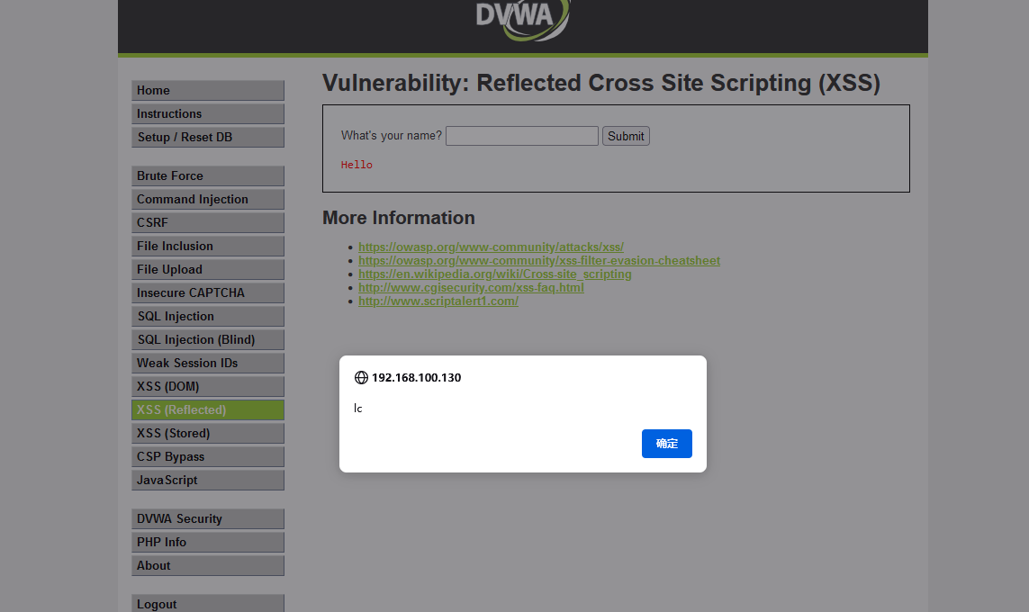Open XSS (DOM) page
The width and height of the screenshot is (1029, 612).
[x=208, y=386]
